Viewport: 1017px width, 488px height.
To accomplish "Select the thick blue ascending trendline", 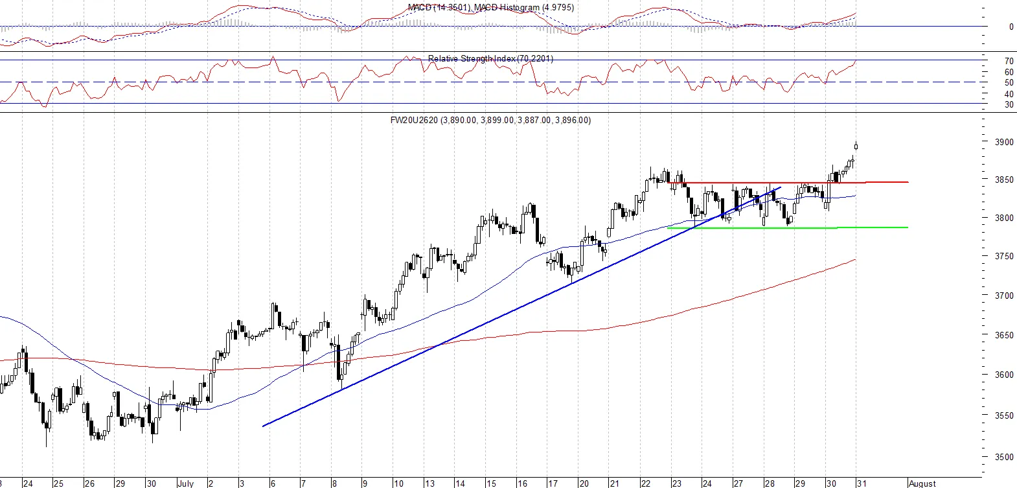I will tap(521, 307).
